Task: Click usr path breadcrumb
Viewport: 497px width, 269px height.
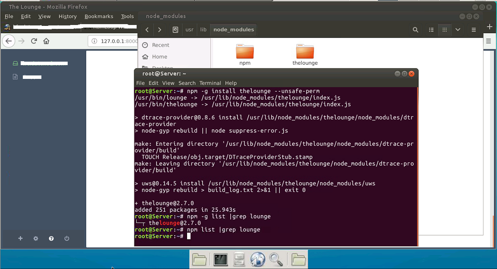Action: [189, 30]
